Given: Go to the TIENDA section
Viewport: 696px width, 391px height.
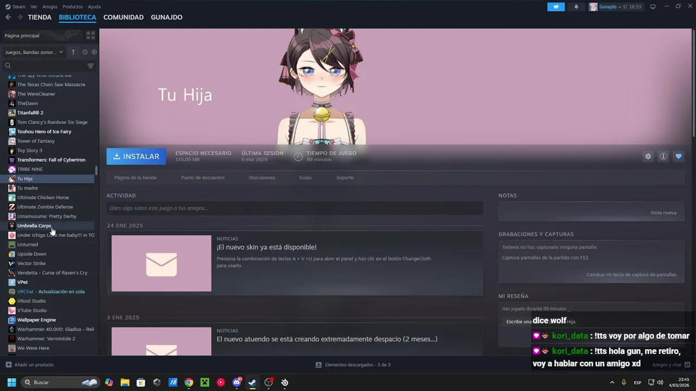Looking at the screenshot, I should (x=40, y=17).
